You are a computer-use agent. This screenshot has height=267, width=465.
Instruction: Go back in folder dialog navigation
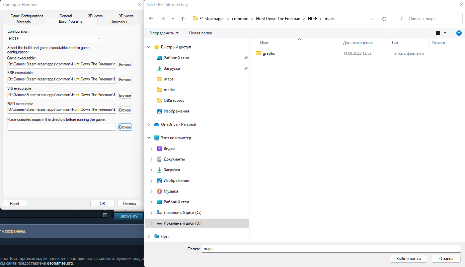pos(151,19)
